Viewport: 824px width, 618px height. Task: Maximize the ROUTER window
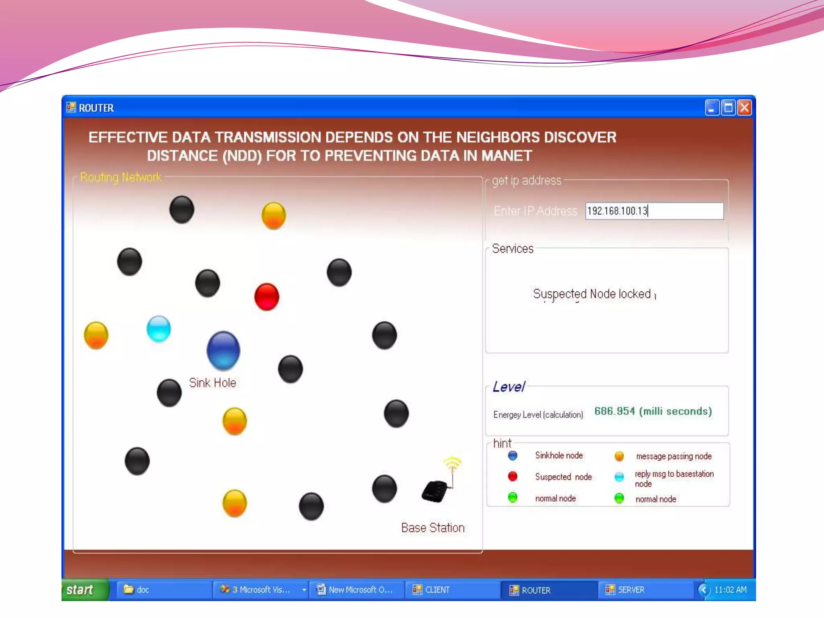pyautogui.click(x=728, y=108)
